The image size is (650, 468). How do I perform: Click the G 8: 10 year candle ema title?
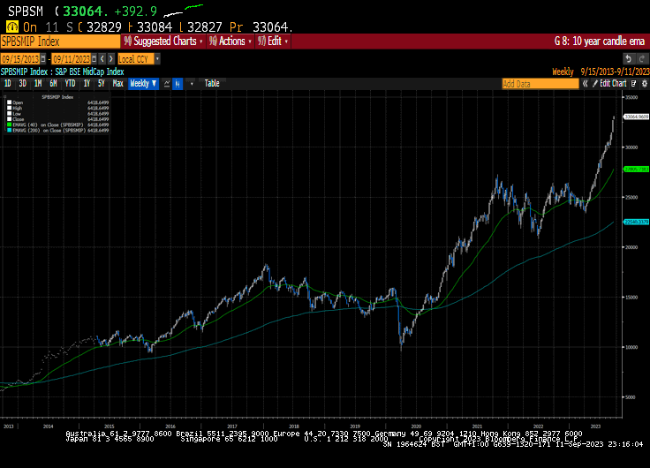pos(600,42)
